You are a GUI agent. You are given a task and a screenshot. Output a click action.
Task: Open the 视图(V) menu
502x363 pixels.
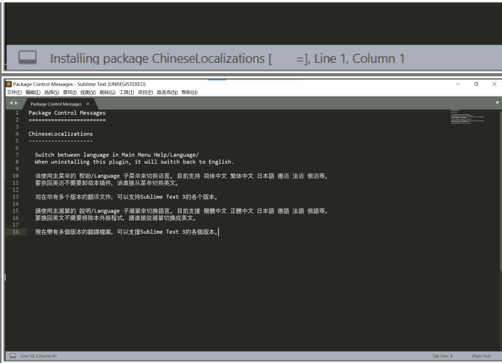(88, 92)
